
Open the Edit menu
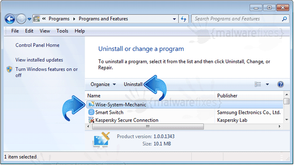29,31
